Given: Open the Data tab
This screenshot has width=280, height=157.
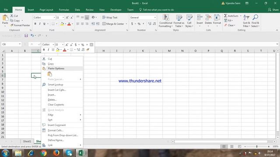Looking at the screenshot, I should [77, 10].
